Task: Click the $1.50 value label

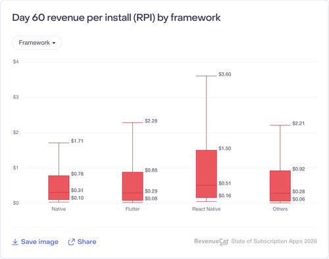Action: [x=225, y=149]
